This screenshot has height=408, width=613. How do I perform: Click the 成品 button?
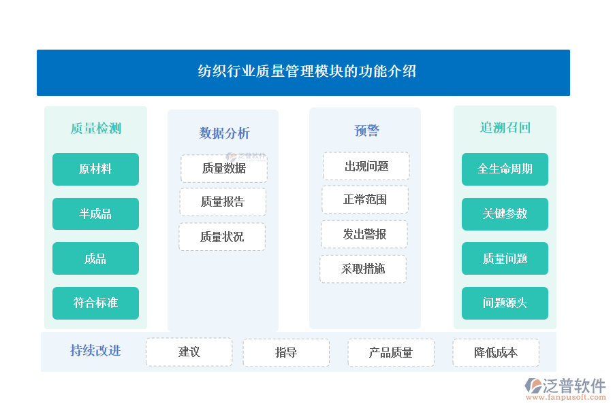(x=95, y=258)
